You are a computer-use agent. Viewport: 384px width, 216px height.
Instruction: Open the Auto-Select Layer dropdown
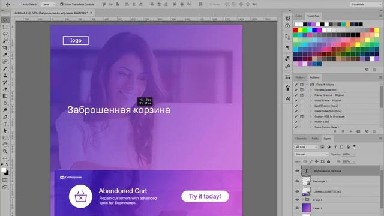click(x=48, y=4)
